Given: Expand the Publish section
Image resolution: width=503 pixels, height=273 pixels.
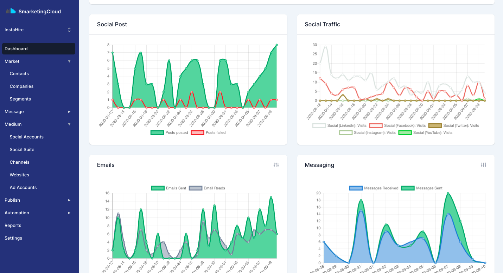Looking at the screenshot, I should pos(12,200).
